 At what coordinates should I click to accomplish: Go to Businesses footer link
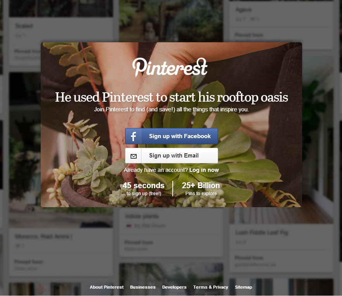pos(143,287)
